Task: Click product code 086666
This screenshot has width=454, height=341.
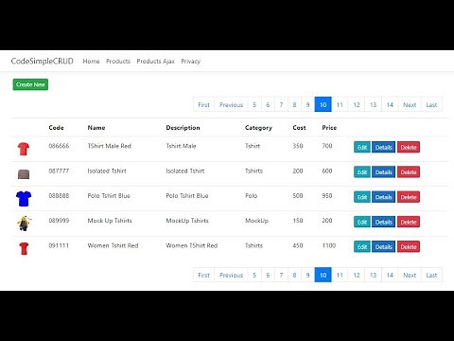Action: click(x=59, y=146)
